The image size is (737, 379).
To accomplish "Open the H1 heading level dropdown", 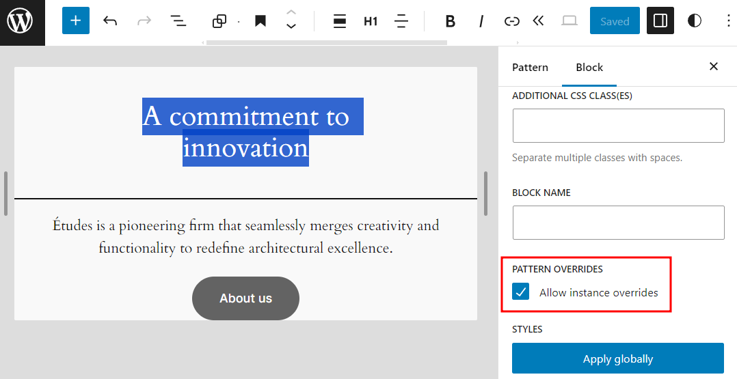I will 371,21.
